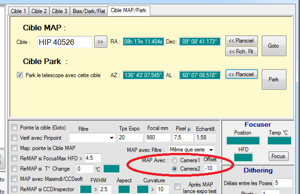Click the Focuser HFD display
This screenshot has width=300, height=194.
pos(243,157)
